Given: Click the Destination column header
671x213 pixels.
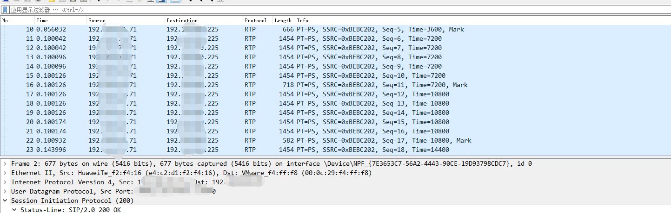Looking at the screenshot, I should 204,20.
